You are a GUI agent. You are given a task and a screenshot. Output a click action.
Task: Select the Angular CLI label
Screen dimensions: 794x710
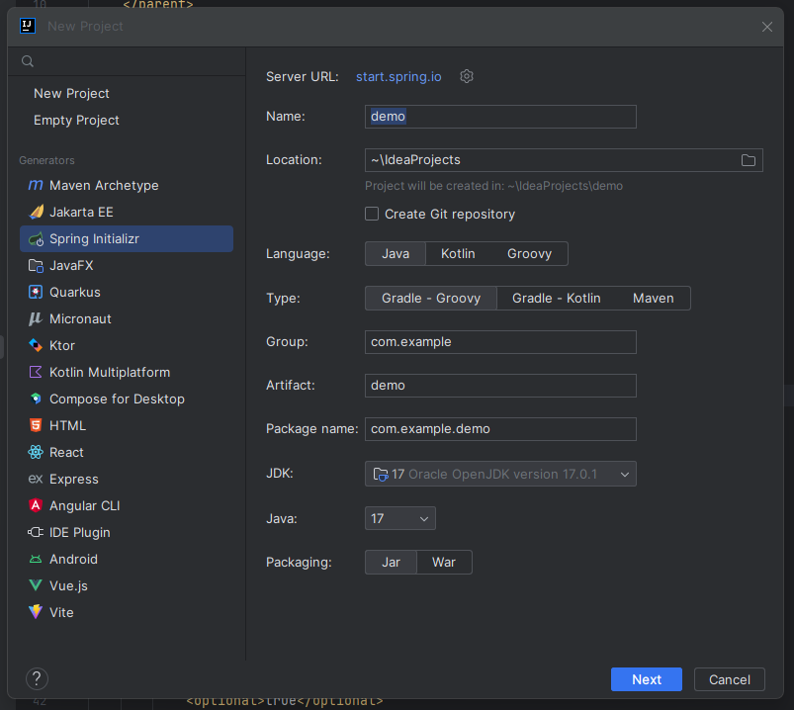click(x=85, y=505)
